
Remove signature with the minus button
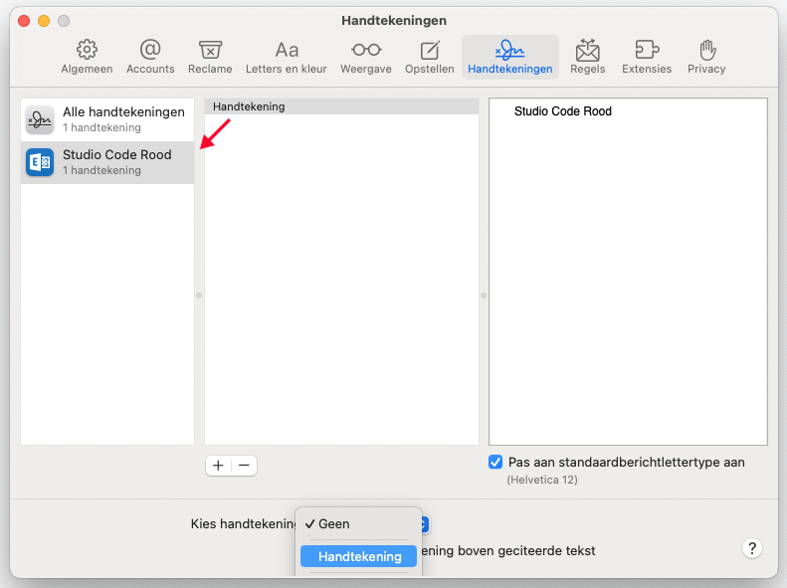point(244,466)
